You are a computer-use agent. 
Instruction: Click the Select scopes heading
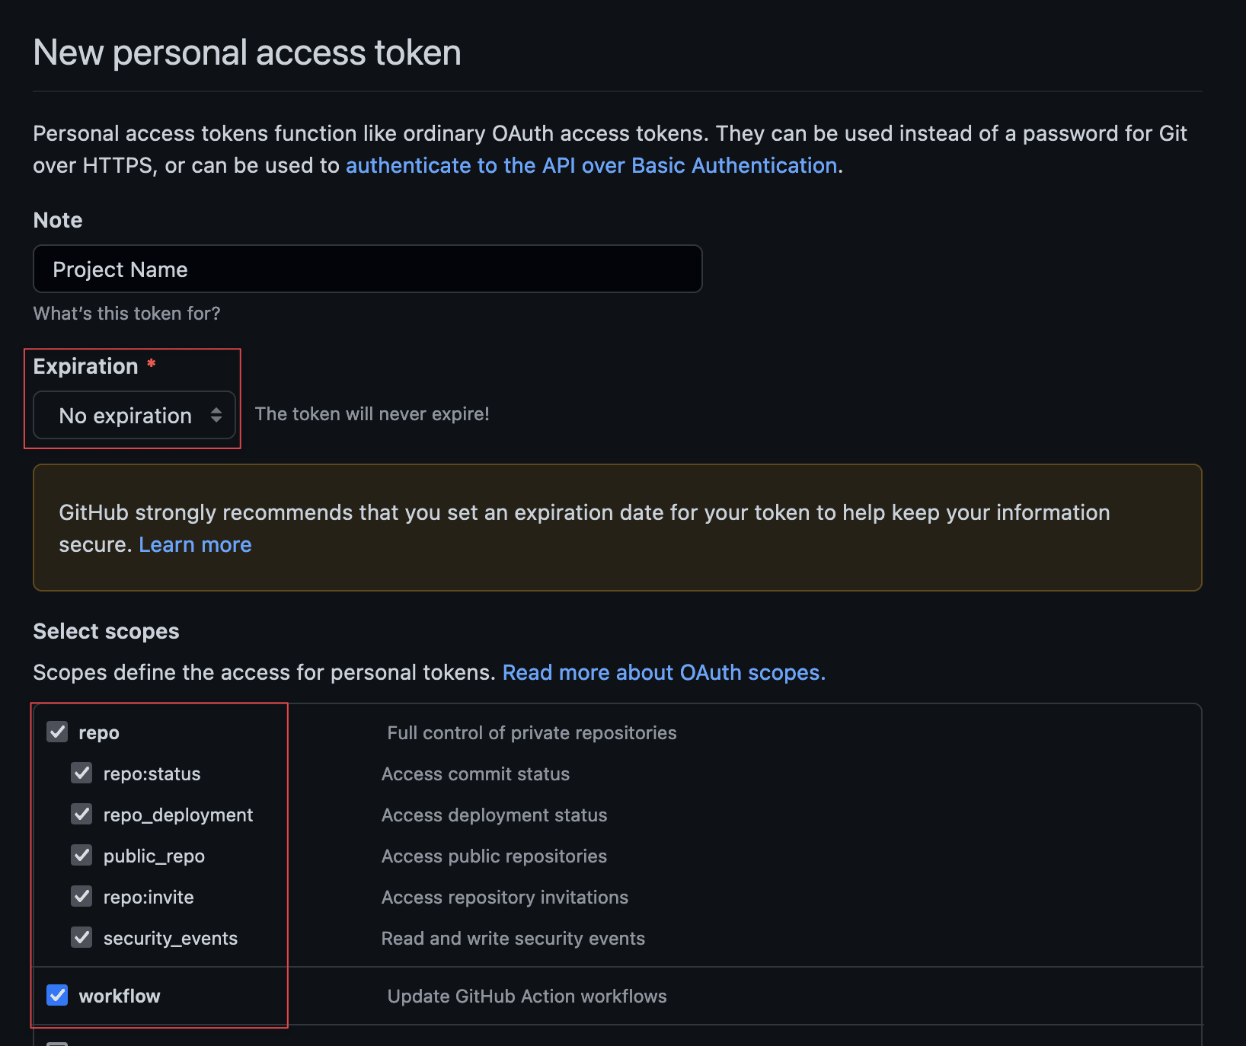pyautogui.click(x=106, y=632)
